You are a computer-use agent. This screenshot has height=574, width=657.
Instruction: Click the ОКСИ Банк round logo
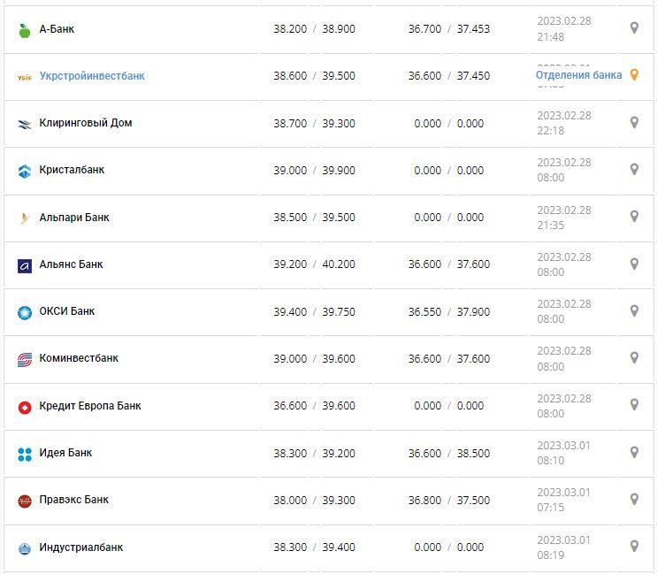click(x=25, y=311)
